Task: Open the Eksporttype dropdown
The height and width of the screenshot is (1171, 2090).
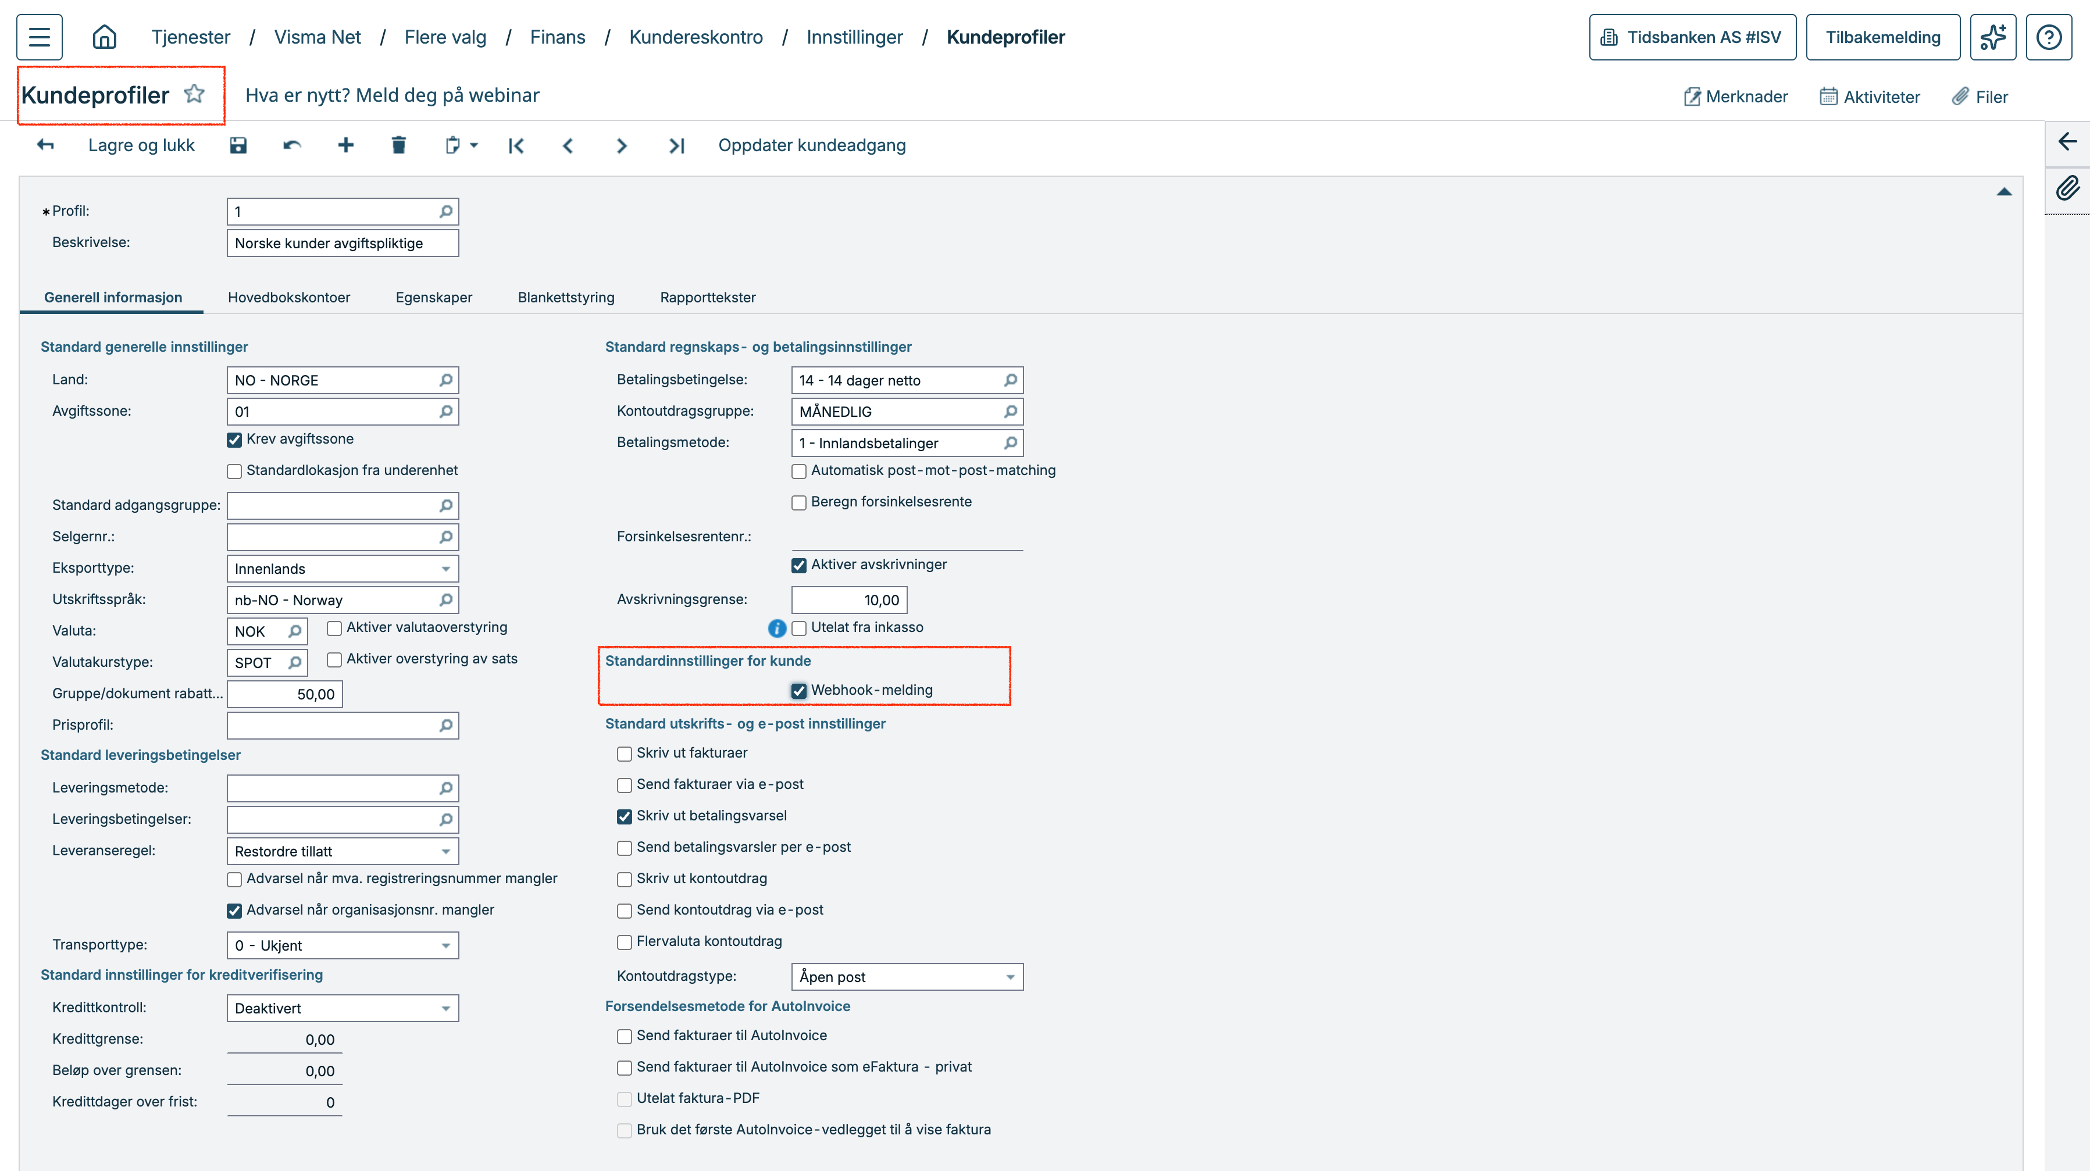Action: pos(343,569)
